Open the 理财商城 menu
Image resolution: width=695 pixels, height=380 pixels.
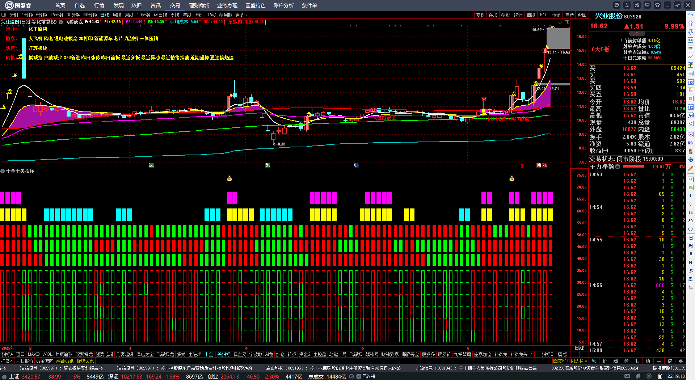point(199,5)
